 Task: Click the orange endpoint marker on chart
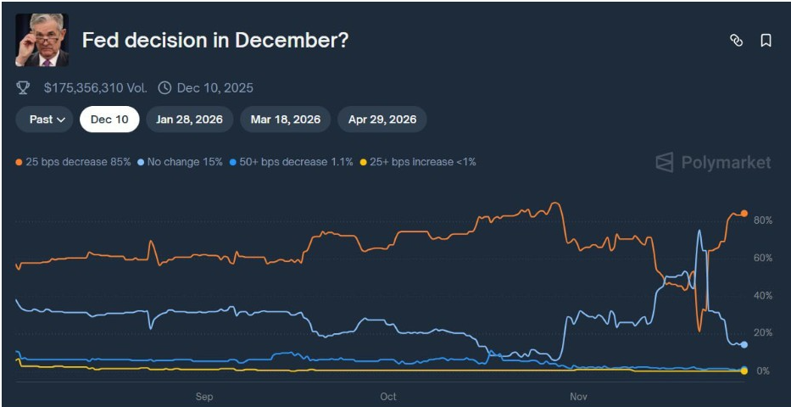[x=744, y=214]
